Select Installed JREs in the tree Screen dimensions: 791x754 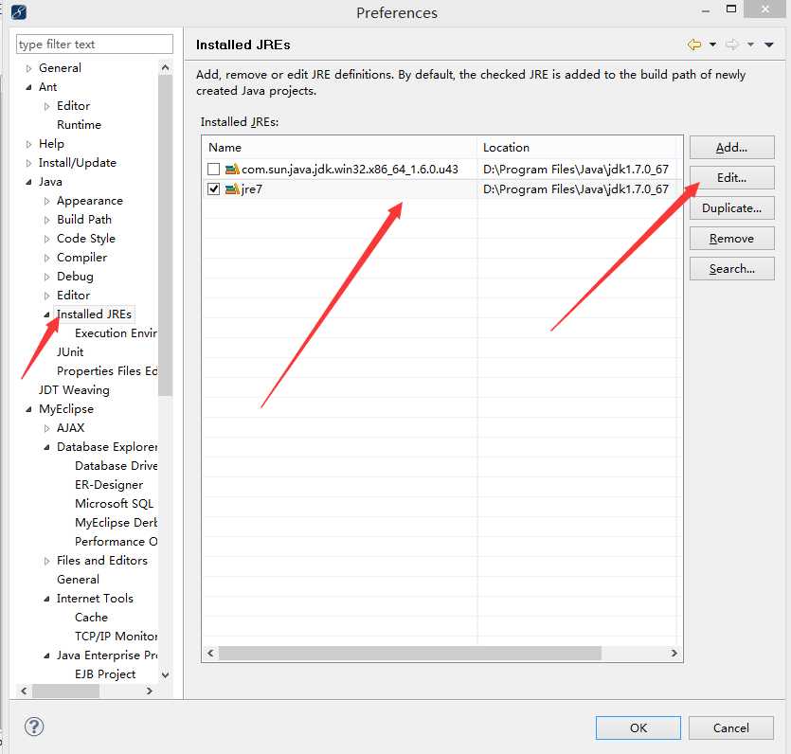click(95, 314)
